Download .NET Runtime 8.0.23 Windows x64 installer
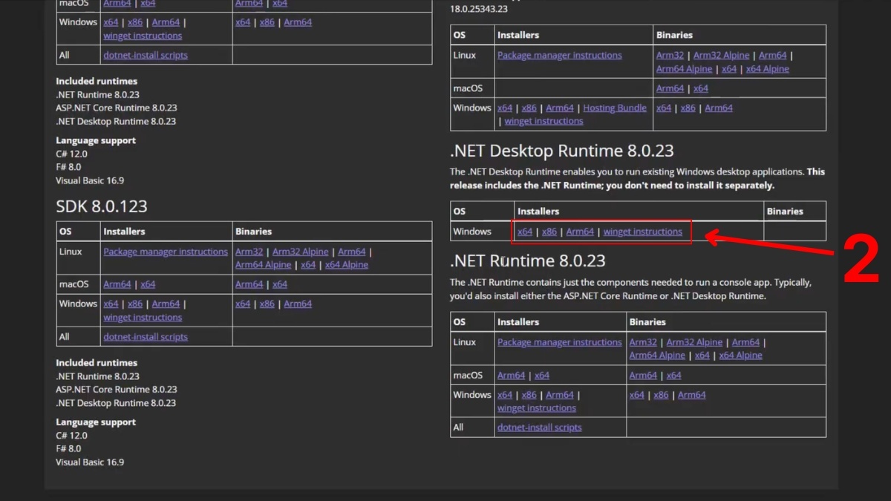 [x=505, y=395]
